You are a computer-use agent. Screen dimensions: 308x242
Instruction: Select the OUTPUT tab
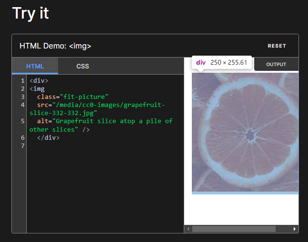click(276, 64)
